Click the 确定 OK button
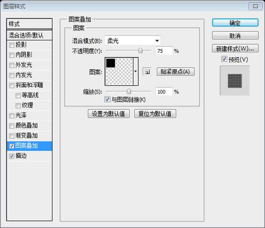This screenshot has height=228, width=265. pos(235,23)
